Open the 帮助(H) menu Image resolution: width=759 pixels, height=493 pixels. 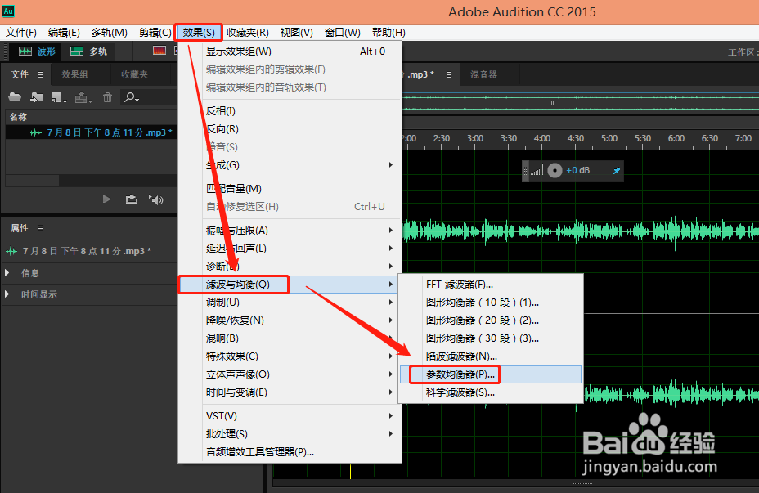pos(388,33)
